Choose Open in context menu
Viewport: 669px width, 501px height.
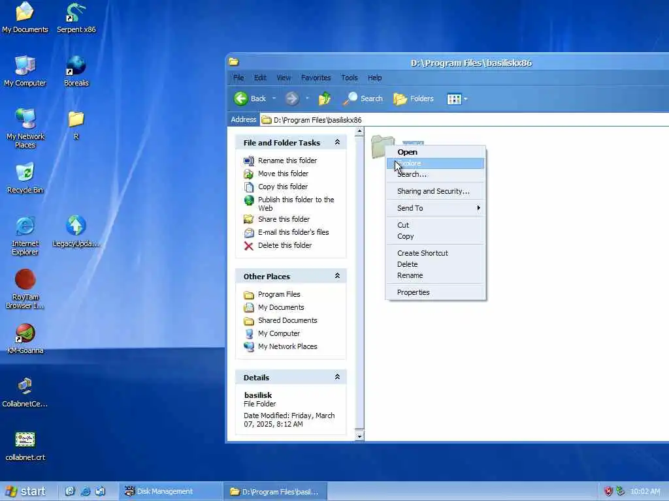coord(435,152)
